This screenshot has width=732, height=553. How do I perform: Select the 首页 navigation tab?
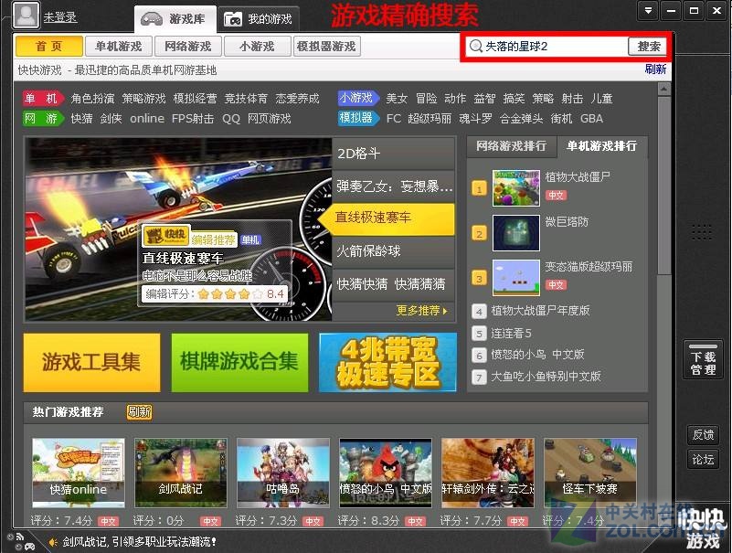49,47
